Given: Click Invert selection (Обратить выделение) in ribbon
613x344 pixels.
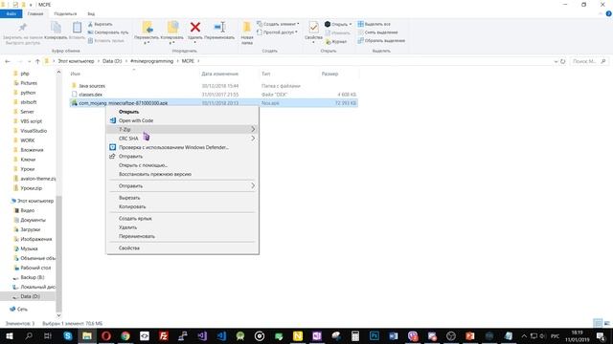Looking at the screenshot, I should pyautogui.click(x=381, y=40).
